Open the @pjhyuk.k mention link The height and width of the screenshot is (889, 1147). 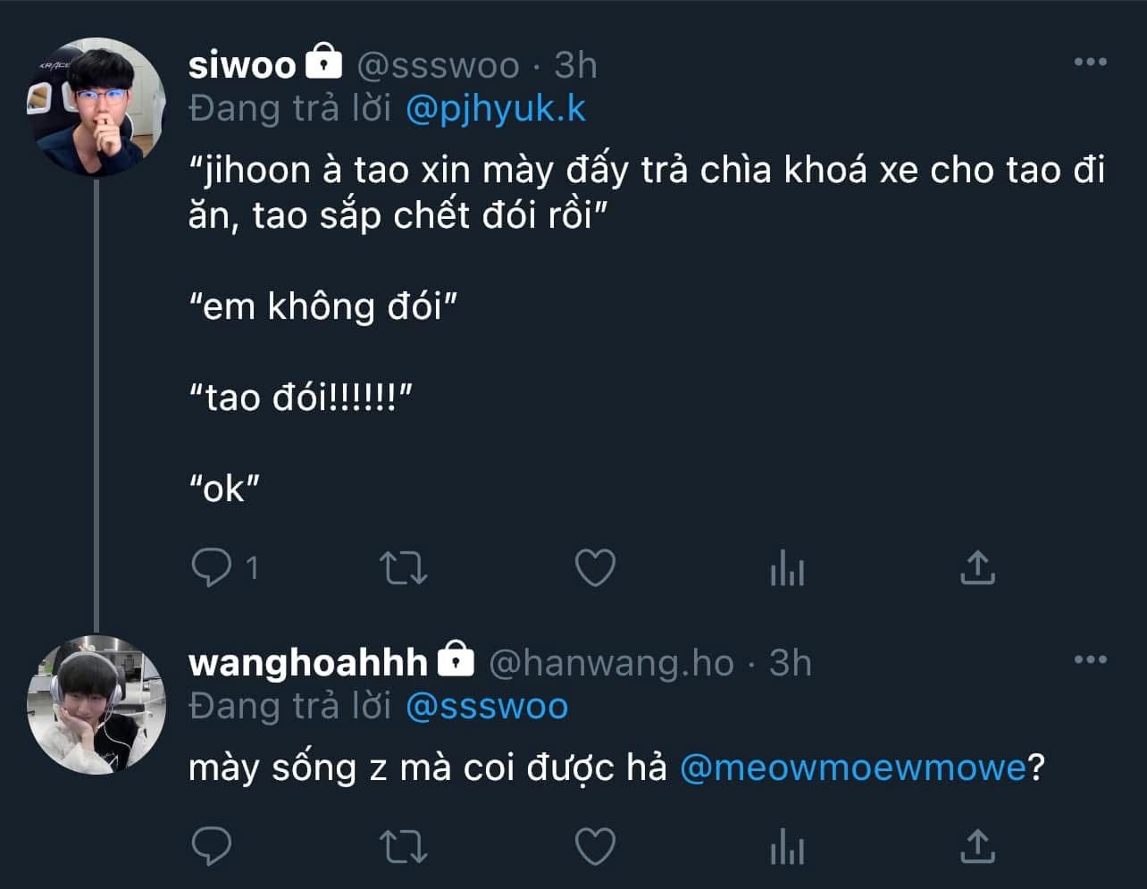pos(496,108)
